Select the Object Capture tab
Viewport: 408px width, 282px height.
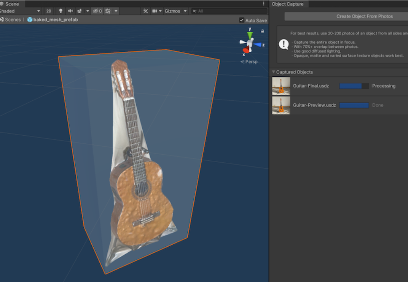coord(288,4)
